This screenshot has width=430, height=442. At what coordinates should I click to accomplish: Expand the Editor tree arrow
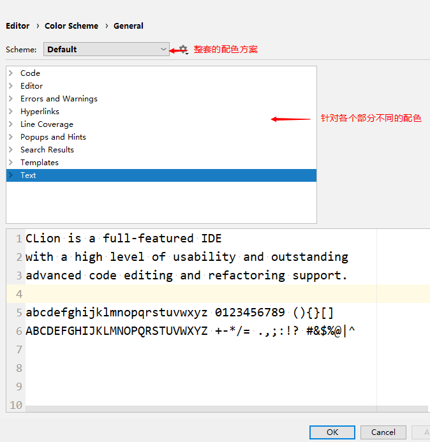click(11, 86)
